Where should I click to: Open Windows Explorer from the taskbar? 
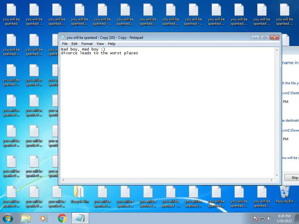click(26, 218)
